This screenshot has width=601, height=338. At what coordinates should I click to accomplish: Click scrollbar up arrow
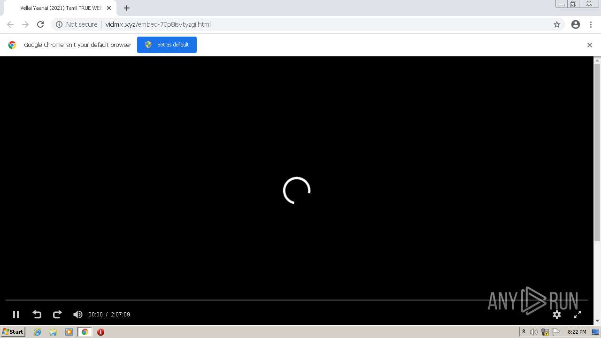pos(597,60)
